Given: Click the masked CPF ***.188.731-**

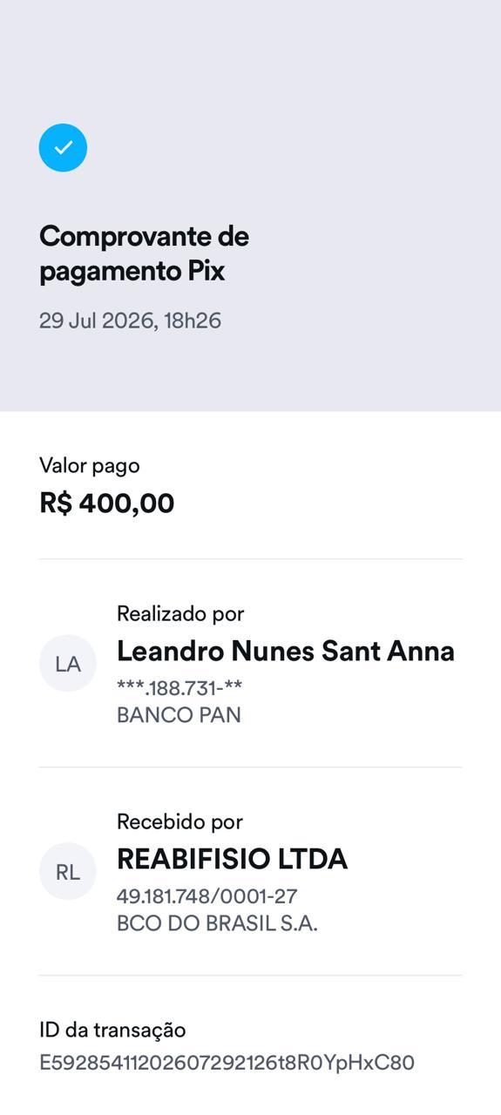Looking at the screenshot, I should 179,688.
